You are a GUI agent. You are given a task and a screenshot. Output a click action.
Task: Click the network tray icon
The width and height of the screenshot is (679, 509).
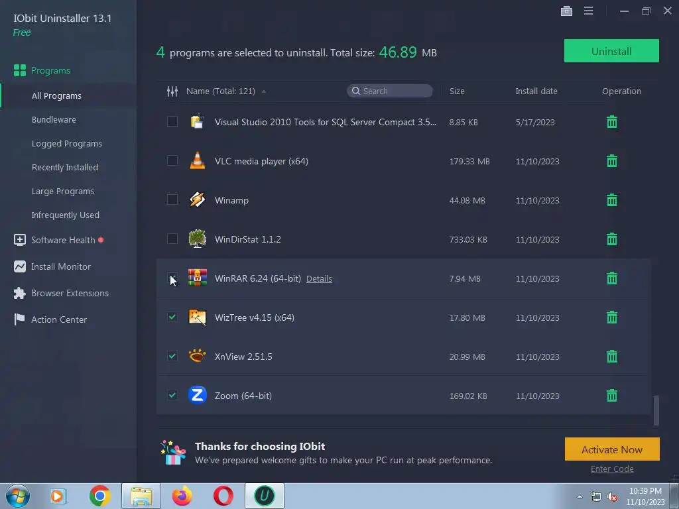pos(596,497)
